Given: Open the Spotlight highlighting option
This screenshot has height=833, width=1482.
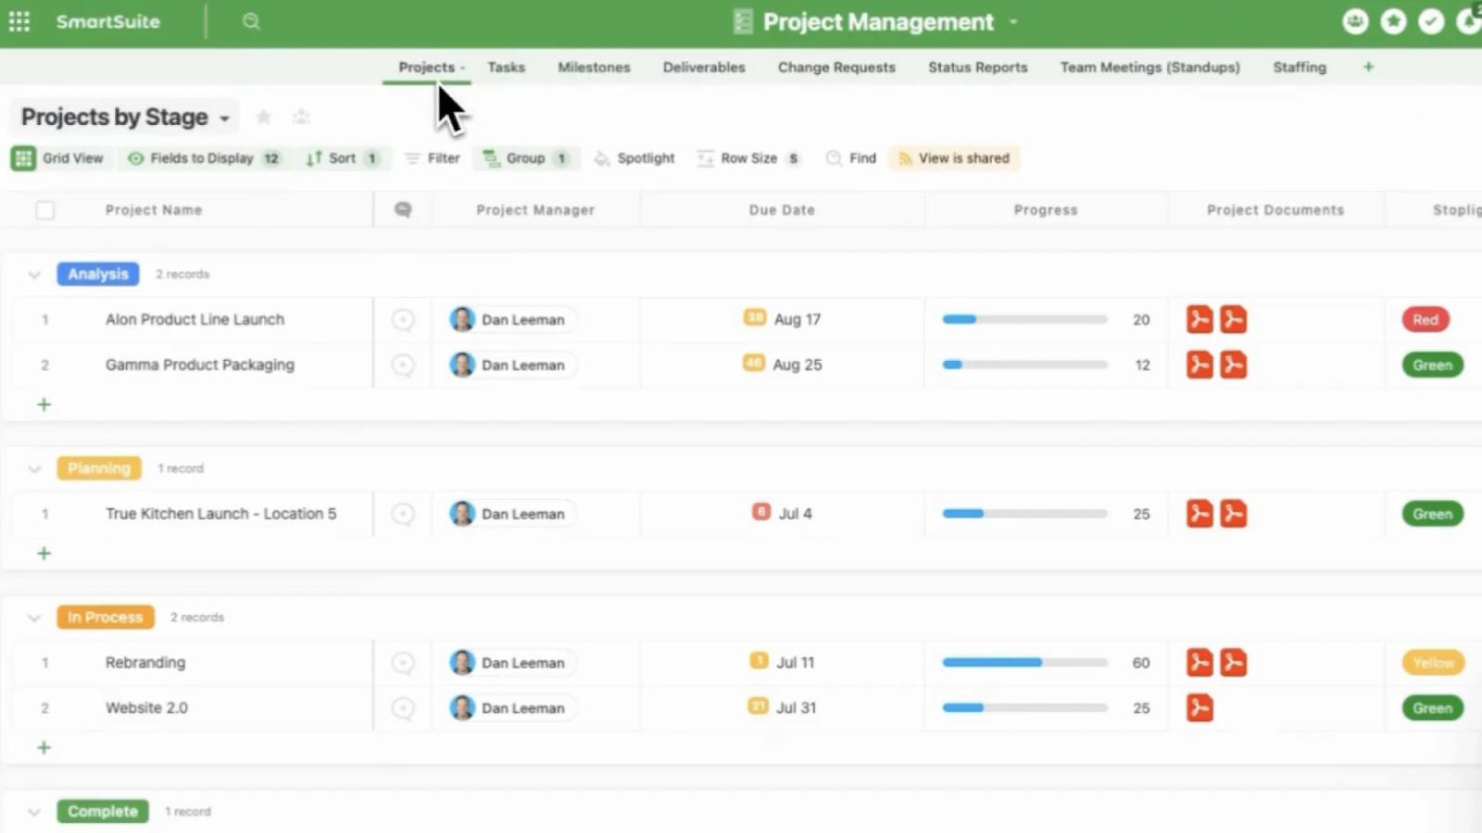Looking at the screenshot, I should pos(634,158).
